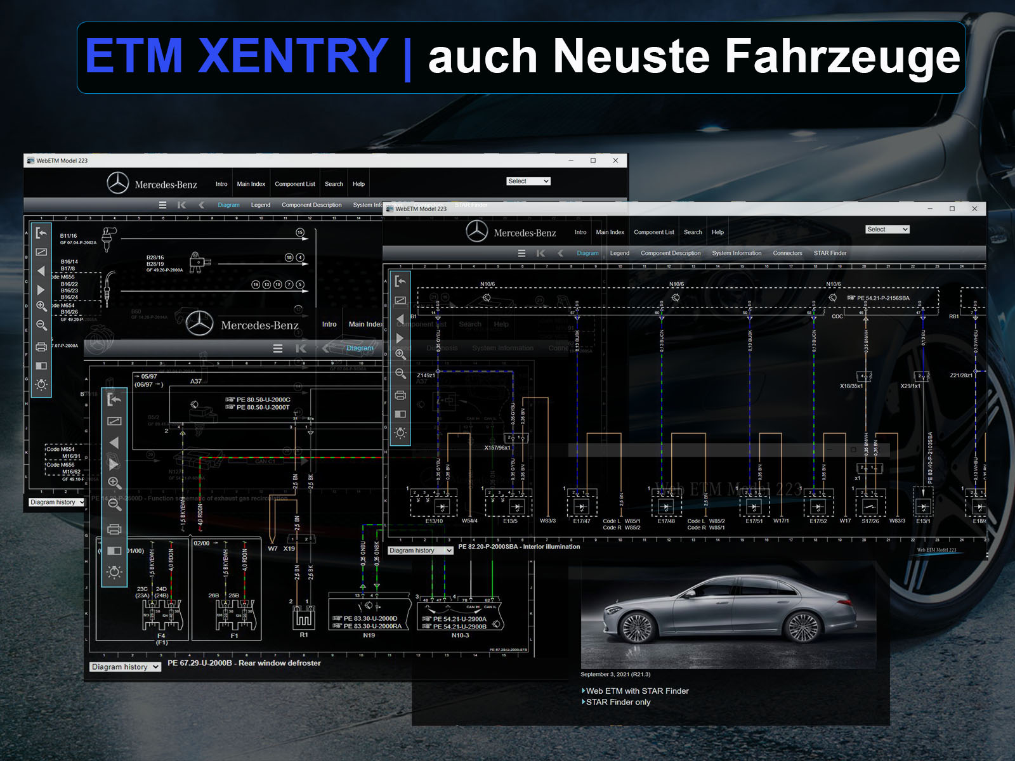Open Connectors tab in right window
Image resolution: width=1015 pixels, height=761 pixels.
787,253
